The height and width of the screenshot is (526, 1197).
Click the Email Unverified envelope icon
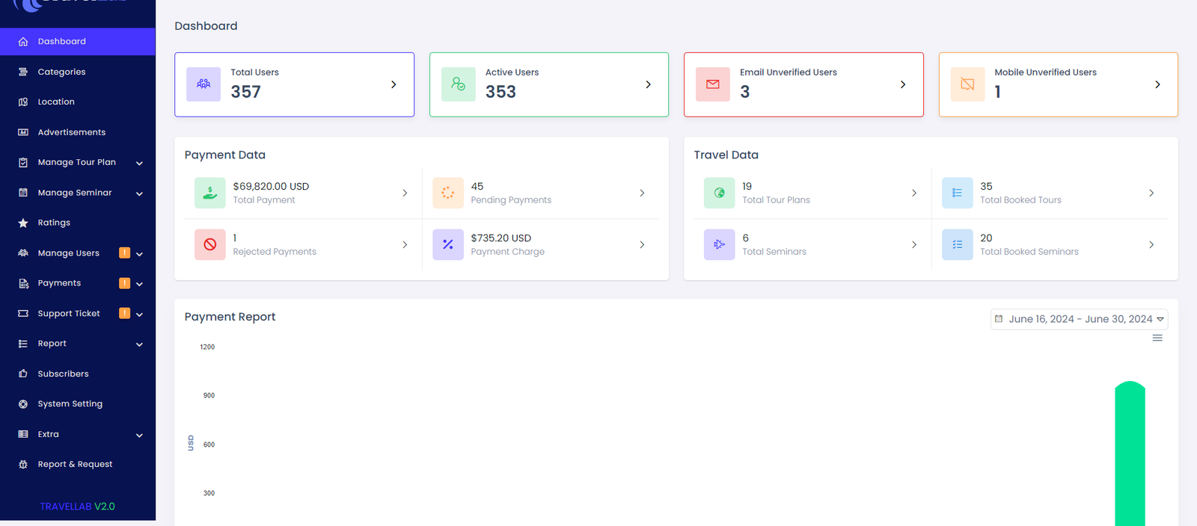point(713,84)
